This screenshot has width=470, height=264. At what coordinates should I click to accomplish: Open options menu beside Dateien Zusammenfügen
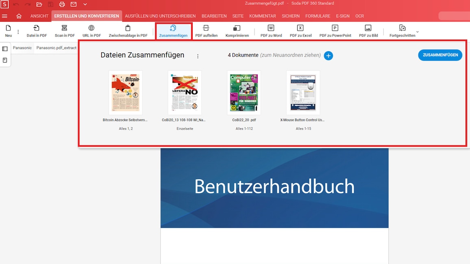[x=198, y=56]
